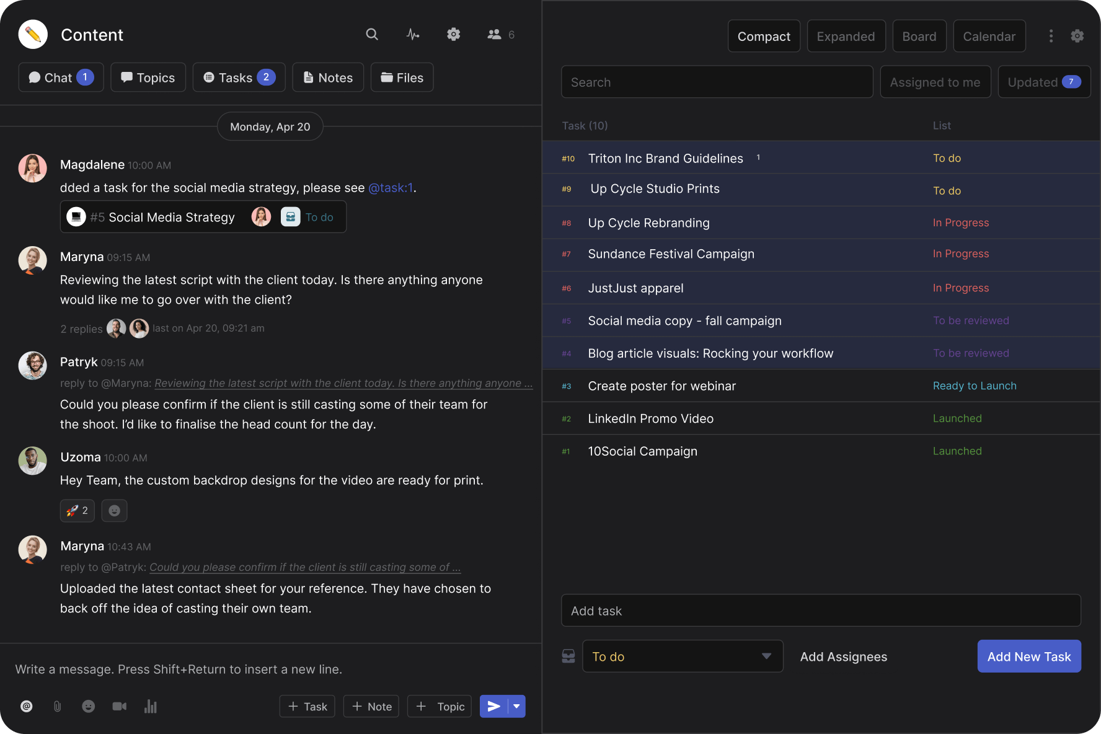
Task: Toggle the Updated tasks filter
Action: pos(1044,82)
